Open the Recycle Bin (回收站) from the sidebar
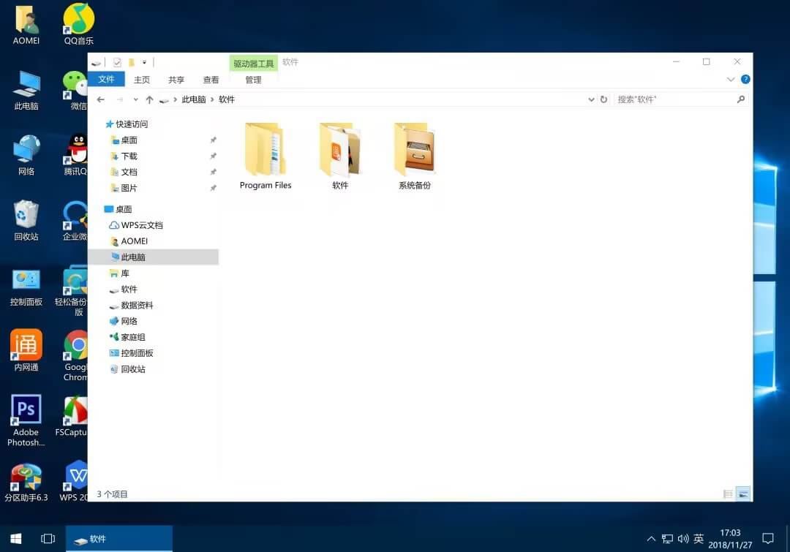The width and height of the screenshot is (790, 552). [133, 368]
